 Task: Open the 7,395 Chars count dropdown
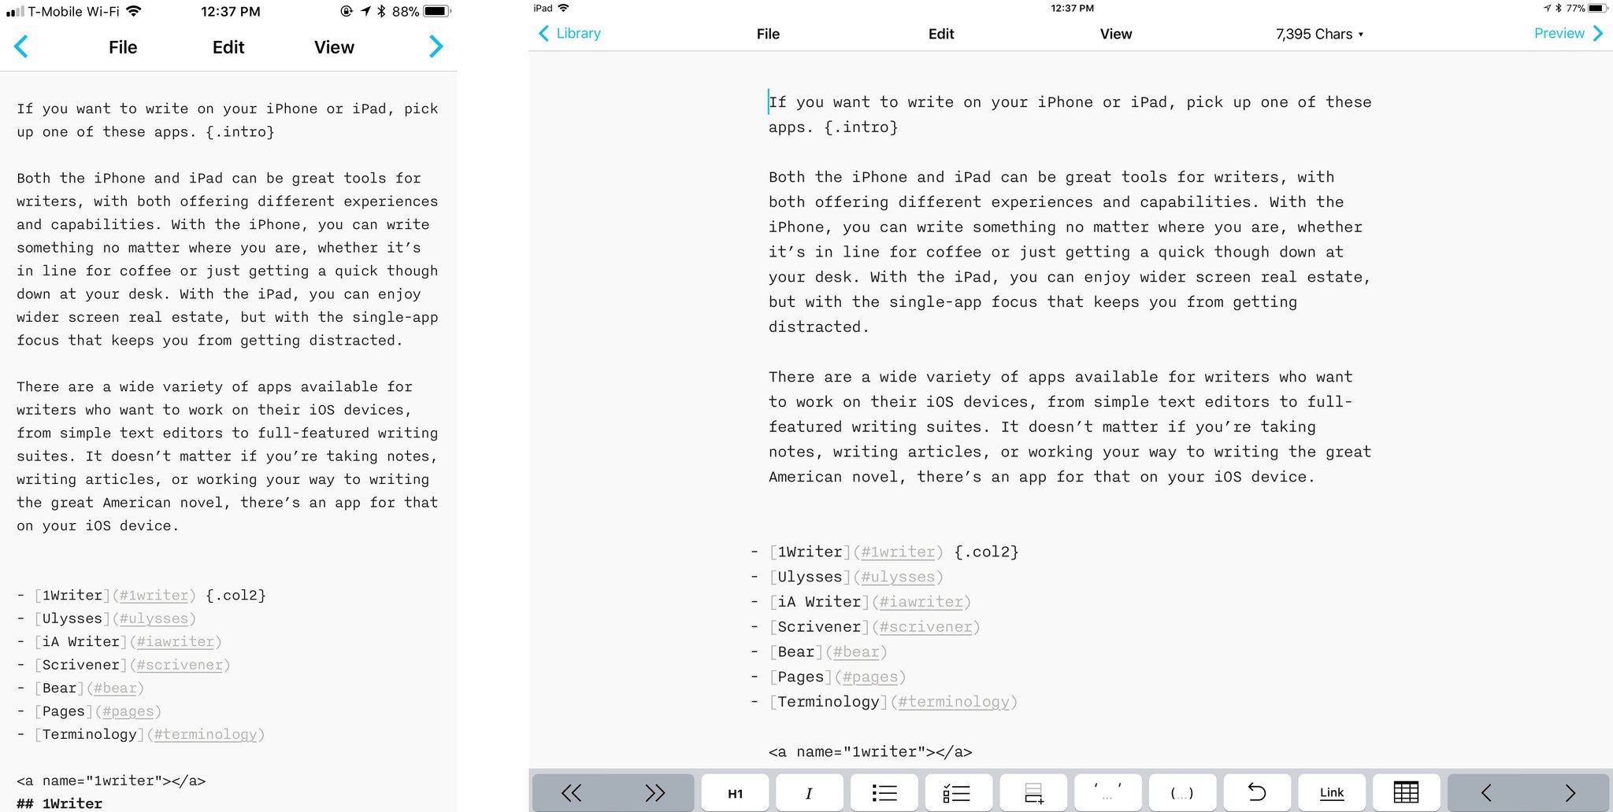[x=1319, y=34]
